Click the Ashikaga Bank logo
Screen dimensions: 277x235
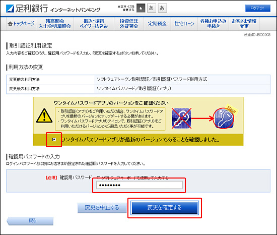click(x=27, y=8)
